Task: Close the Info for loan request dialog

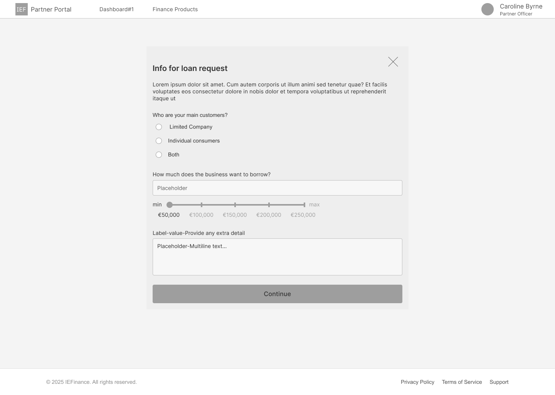Action: [393, 62]
